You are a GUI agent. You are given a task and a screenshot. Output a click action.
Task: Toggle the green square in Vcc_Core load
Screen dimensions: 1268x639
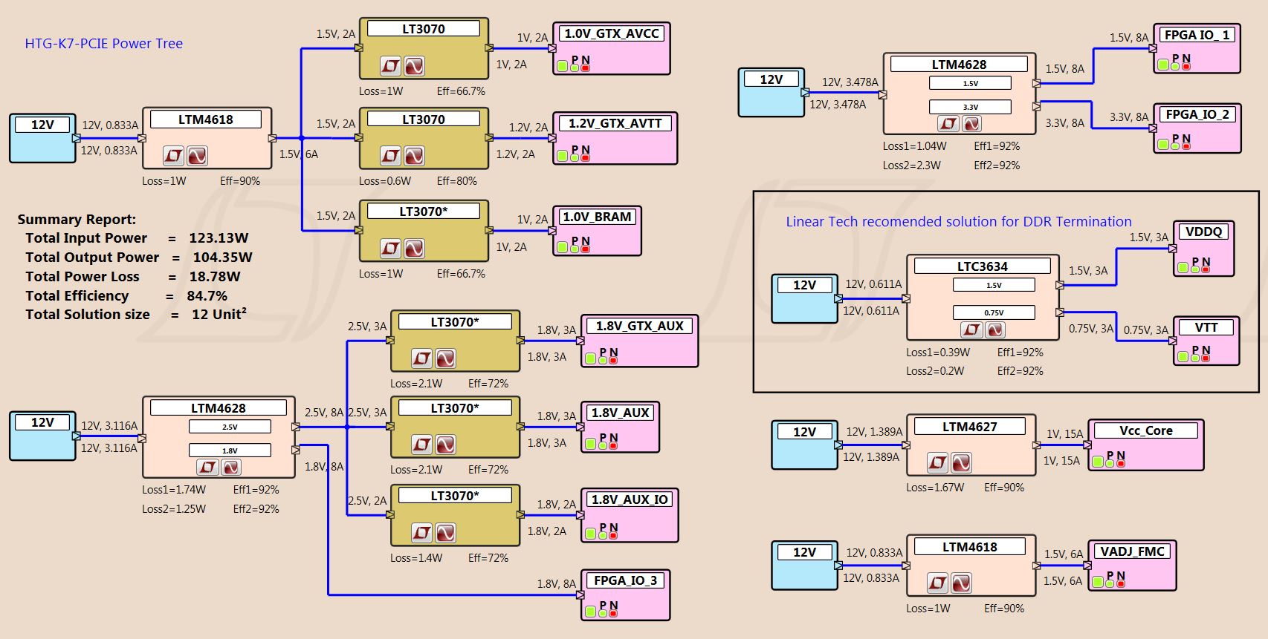click(1097, 462)
